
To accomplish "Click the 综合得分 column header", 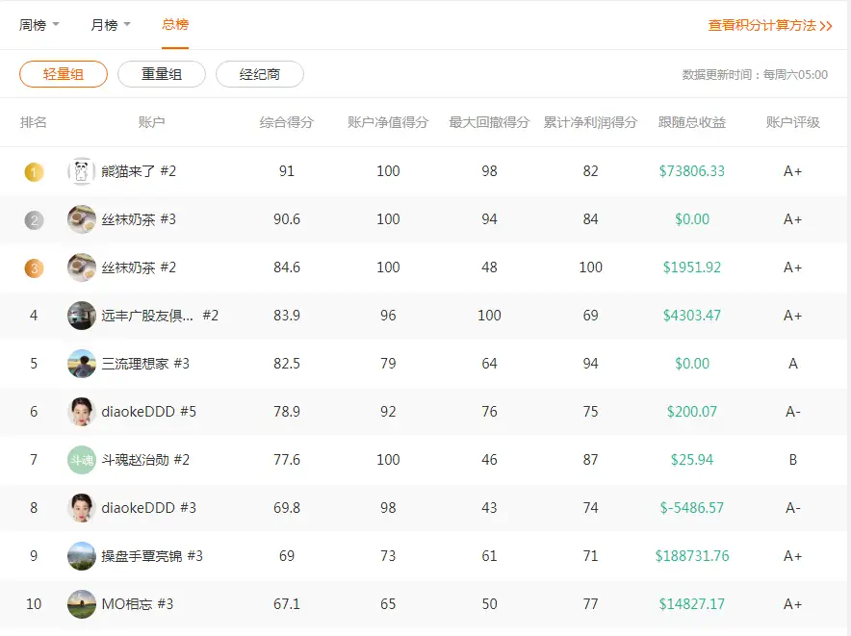I will click(287, 122).
